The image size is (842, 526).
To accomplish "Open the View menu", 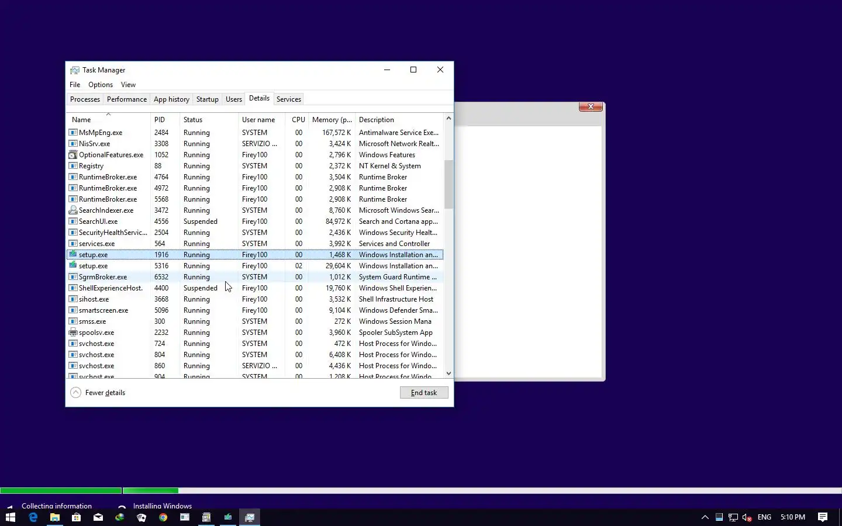I will [x=128, y=85].
